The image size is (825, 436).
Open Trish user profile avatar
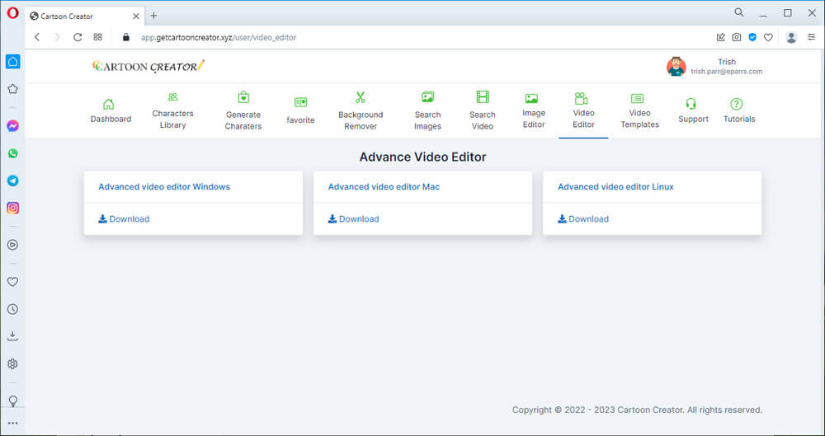[676, 67]
